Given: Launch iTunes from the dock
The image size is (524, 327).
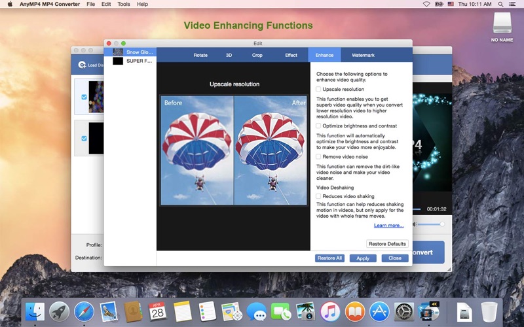Looking at the screenshot, I should pyautogui.click(x=330, y=312).
